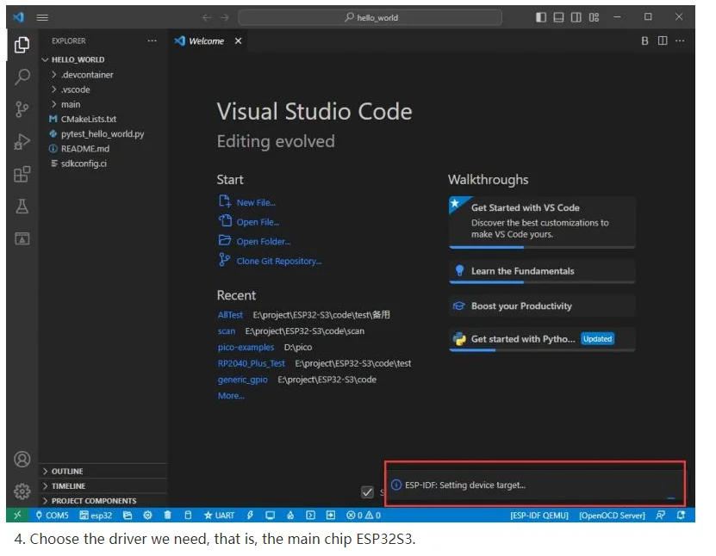Image resolution: width=716 pixels, height=556 pixels.
Task: Click the esp32 device target in status bar
Action: point(96,516)
